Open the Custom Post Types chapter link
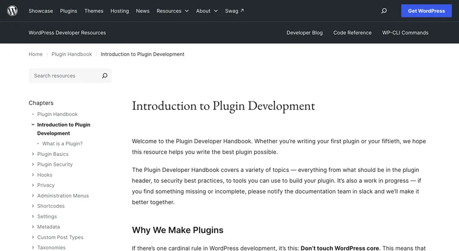459x251 pixels. click(x=60, y=237)
